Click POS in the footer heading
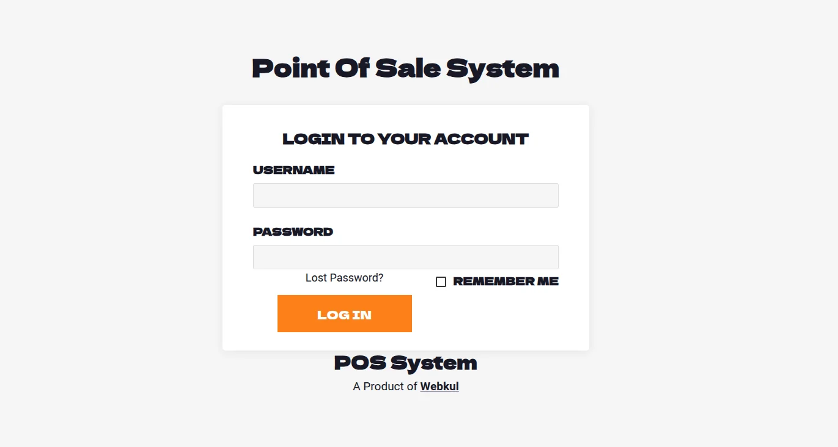Screen dimensions: 838x447 click(360, 363)
